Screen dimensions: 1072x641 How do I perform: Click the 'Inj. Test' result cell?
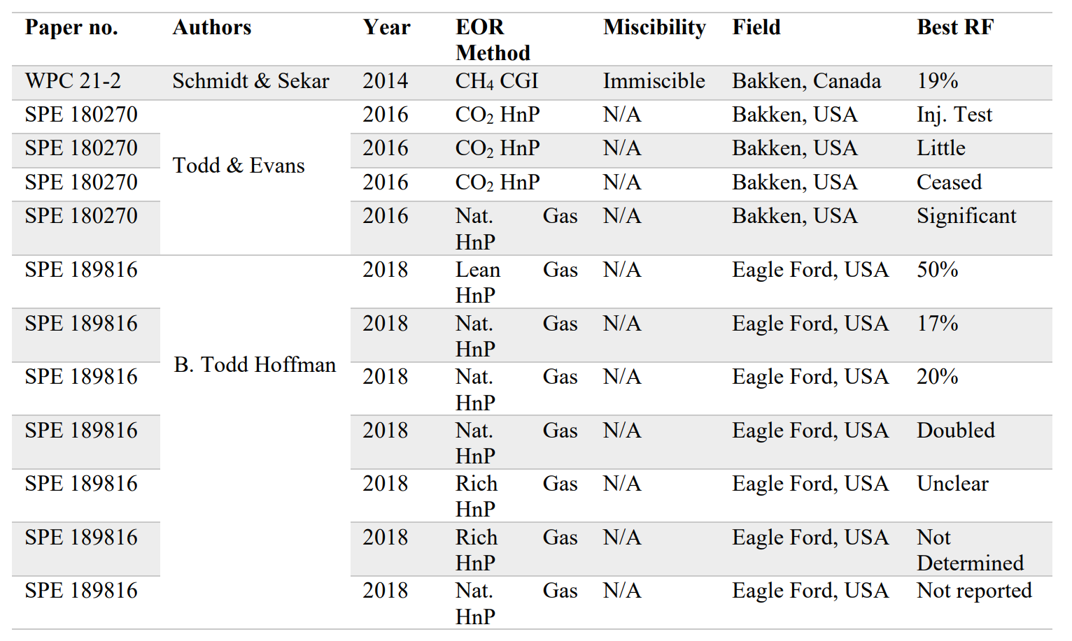pyautogui.click(x=954, y=115)
